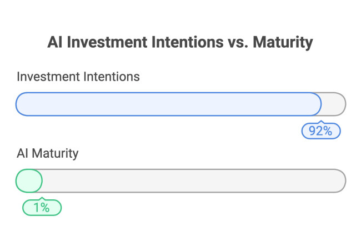This screenshot has width=361, height=246.
Task: Click the pointer tip above the 1% badge
Action: point(42,199)
